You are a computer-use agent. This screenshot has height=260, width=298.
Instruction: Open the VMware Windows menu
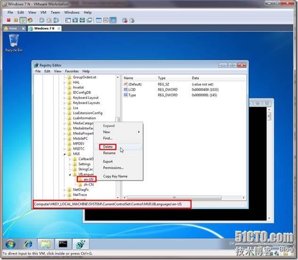click(x=72, y=13)
